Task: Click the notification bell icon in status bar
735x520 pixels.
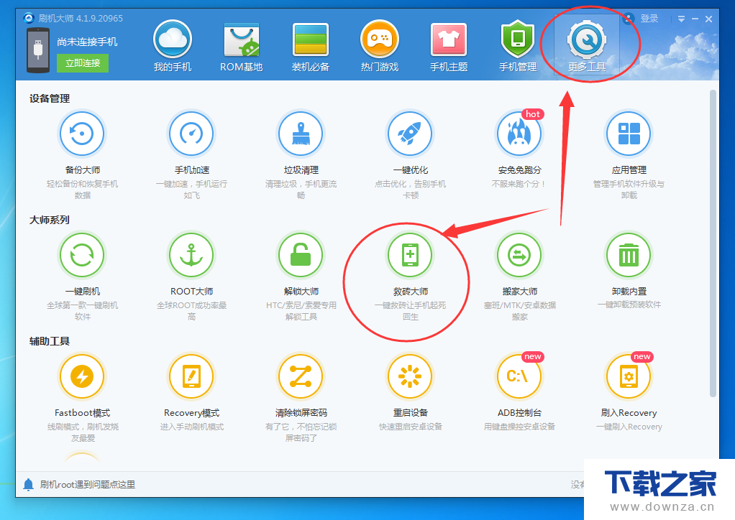Action: pos(28,484)
